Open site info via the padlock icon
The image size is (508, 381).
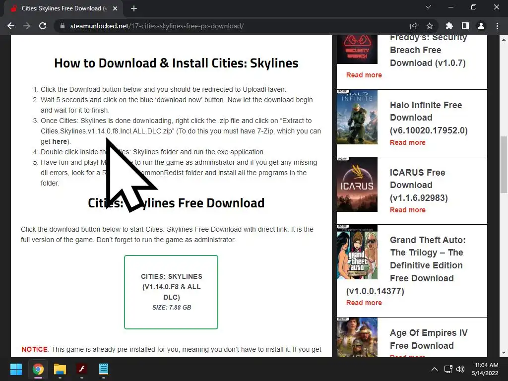click(63, 26)
